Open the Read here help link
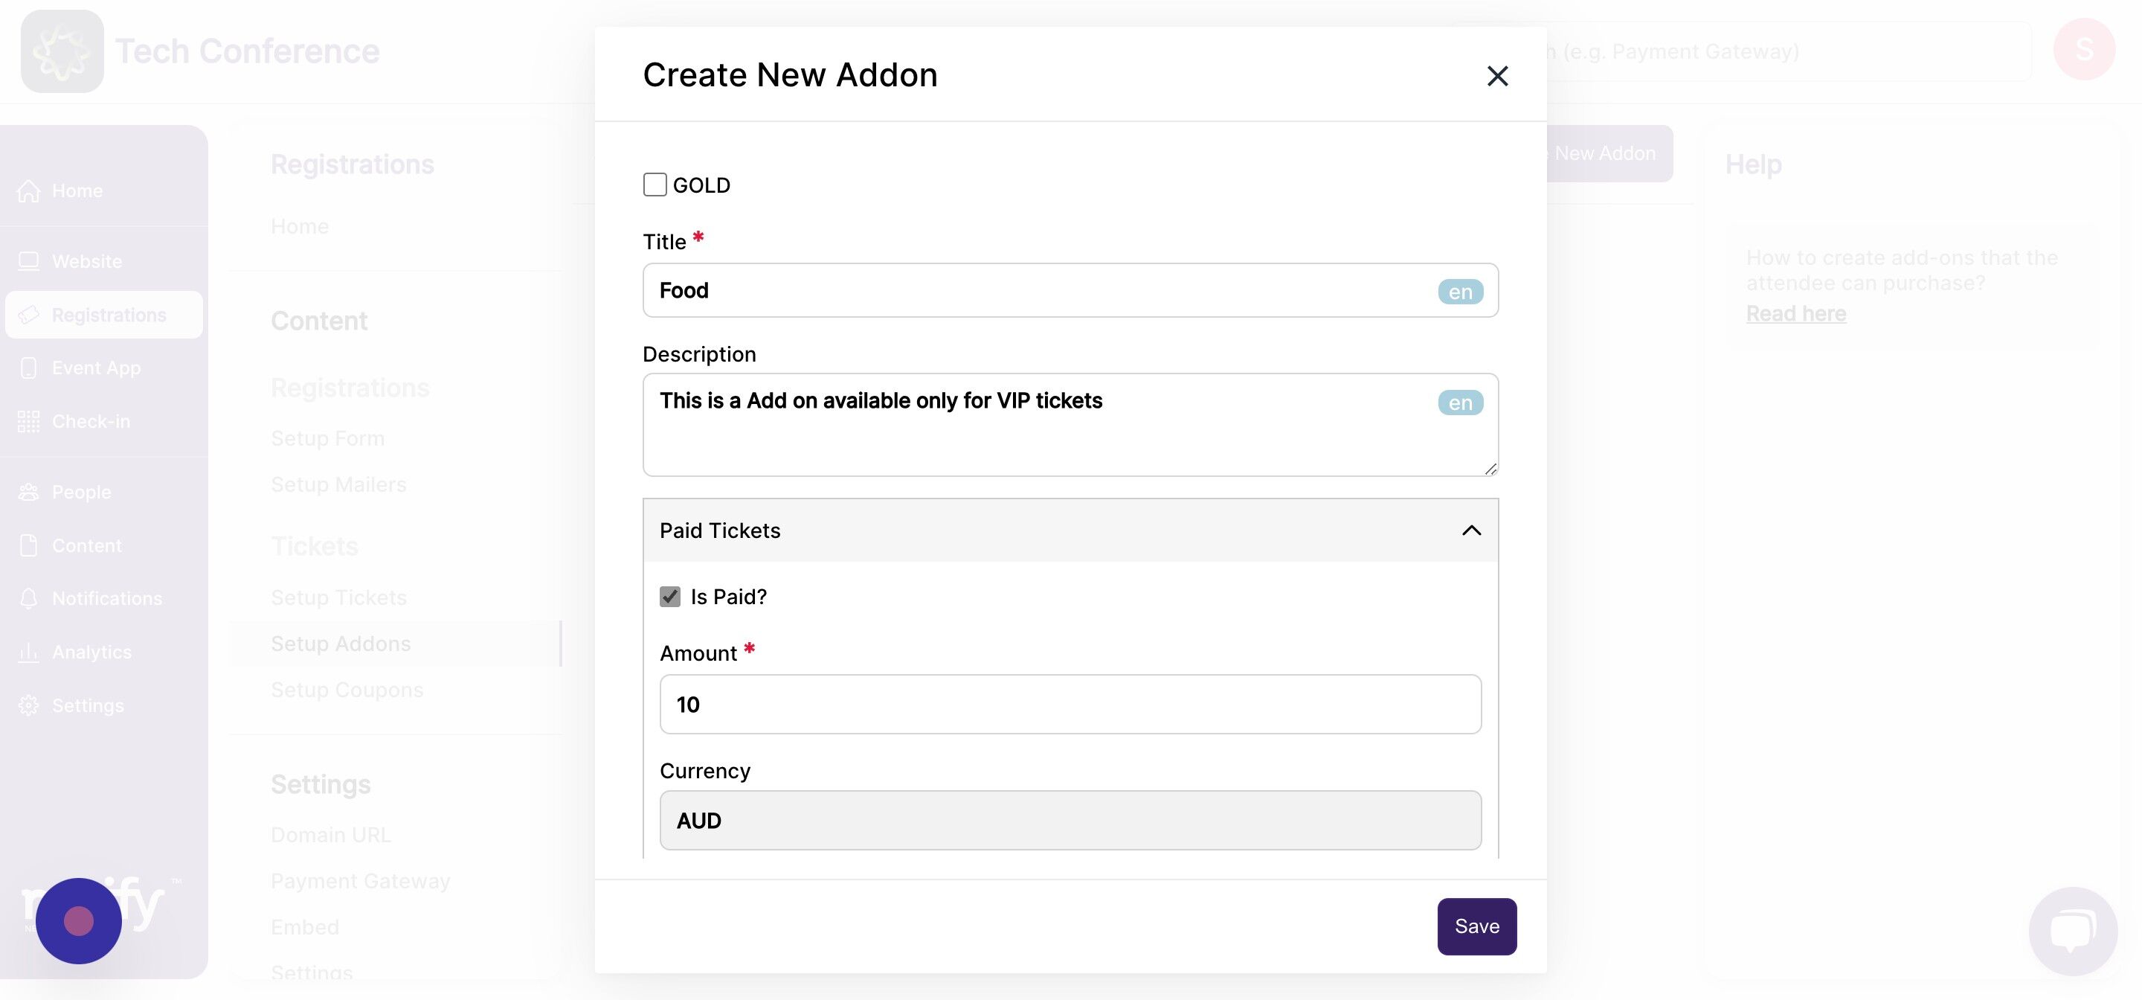The image size is (2142, 1000). tap(1796, 314)
